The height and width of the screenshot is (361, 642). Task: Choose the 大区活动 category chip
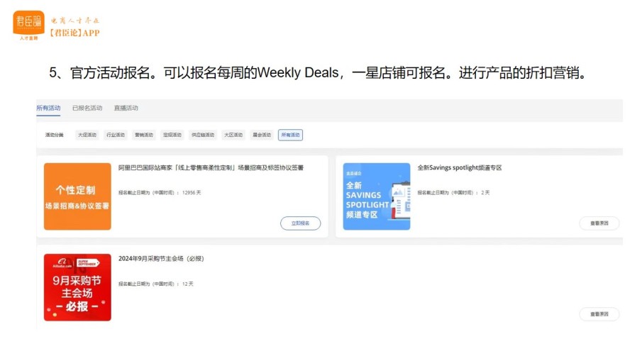233,135
